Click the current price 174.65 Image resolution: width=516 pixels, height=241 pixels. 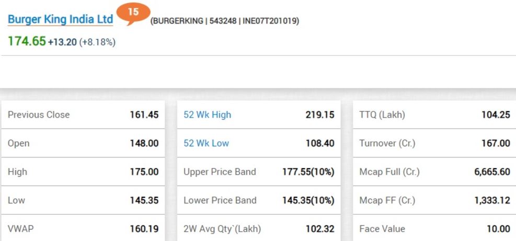point(27,41)
